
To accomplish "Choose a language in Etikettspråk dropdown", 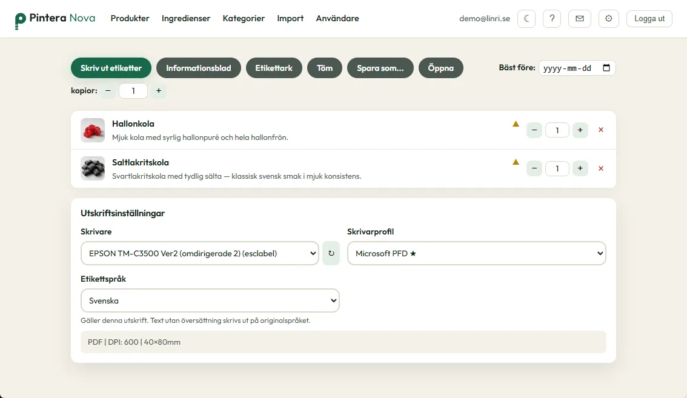I will pyautogui.click(x=210, y=300).
